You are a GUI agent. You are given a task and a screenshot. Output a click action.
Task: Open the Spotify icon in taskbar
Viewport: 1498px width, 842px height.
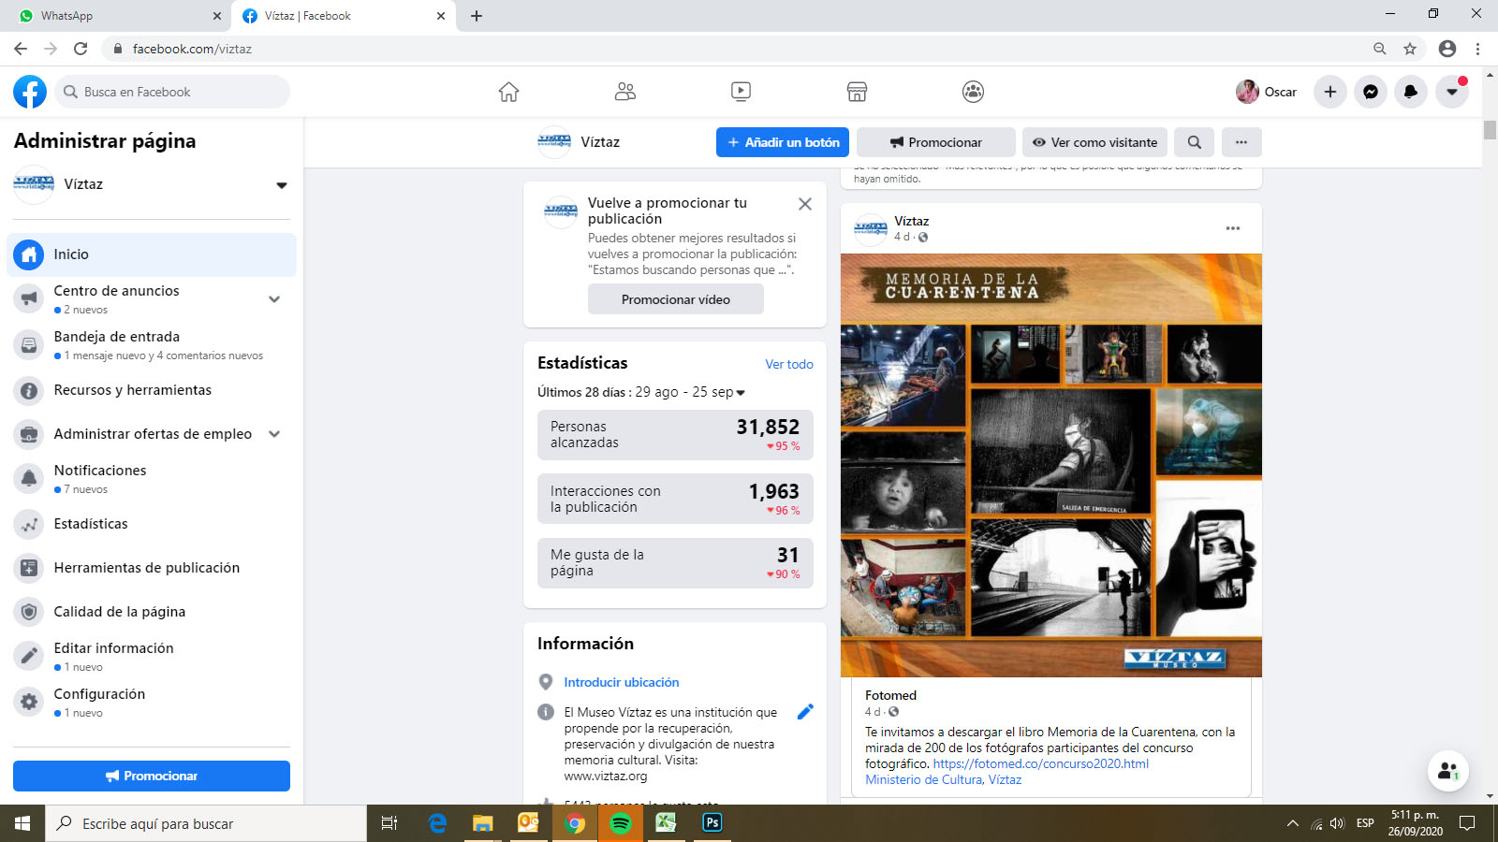(620, 823)
